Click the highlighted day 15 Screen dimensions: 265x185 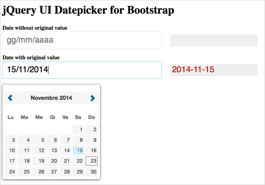pos(79,150)
